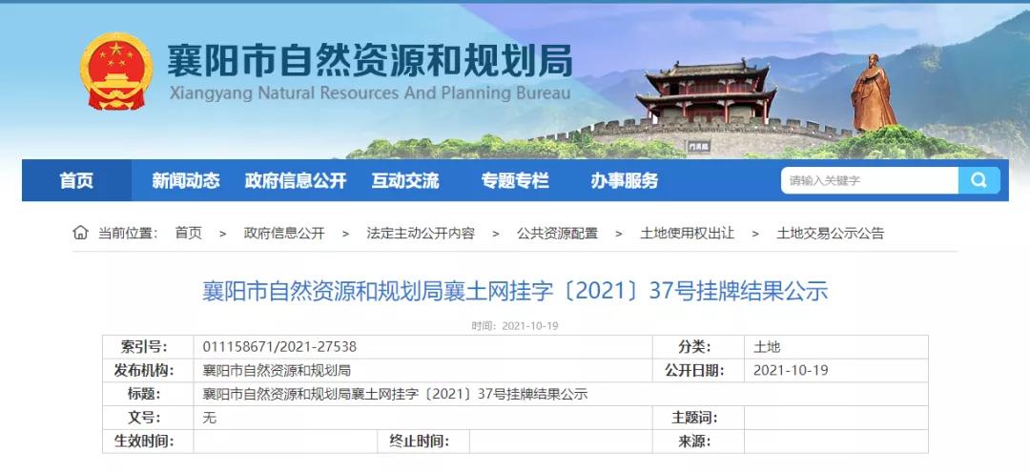The height and width of the screenshot is (472, 1030).
Task: Click the 时间: 2021-10-19 line under headline
Action: click(515, 325)
